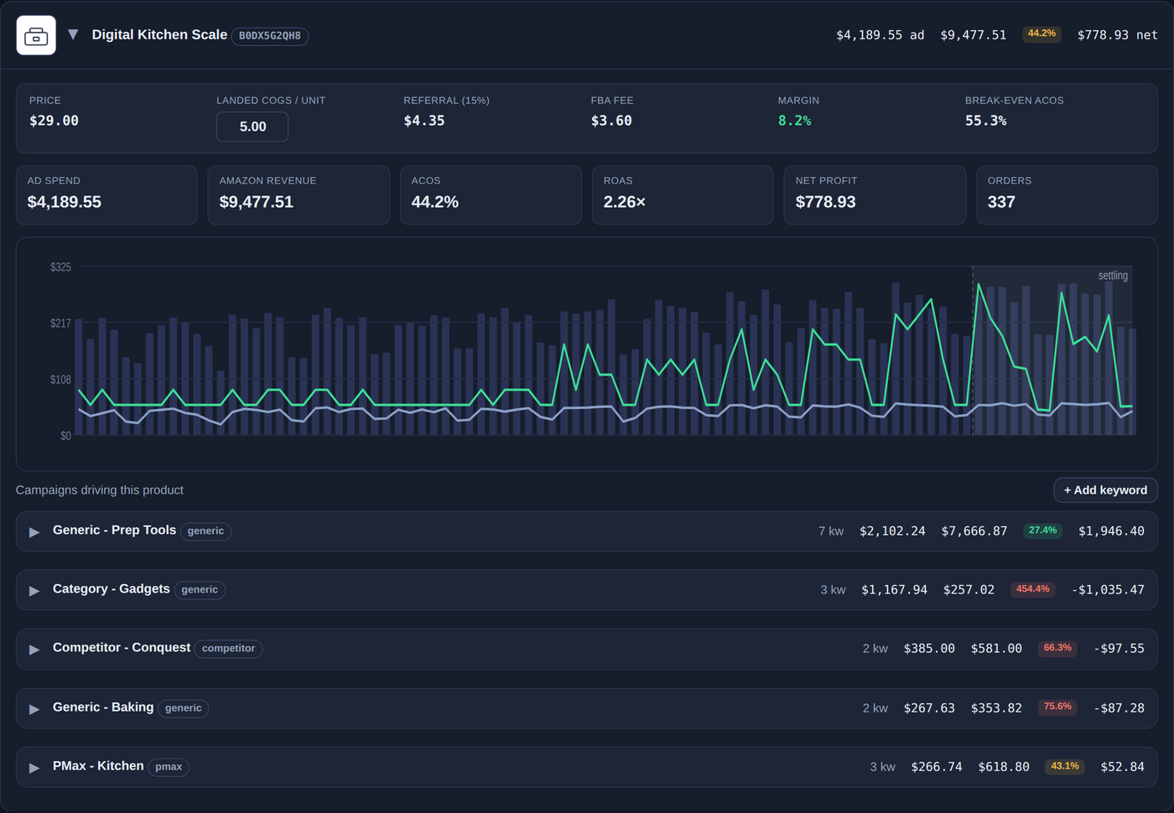Click the 454.4% ACOS badge
Viewport: 1174px width, 813px height.
[x=1032, y=589]
